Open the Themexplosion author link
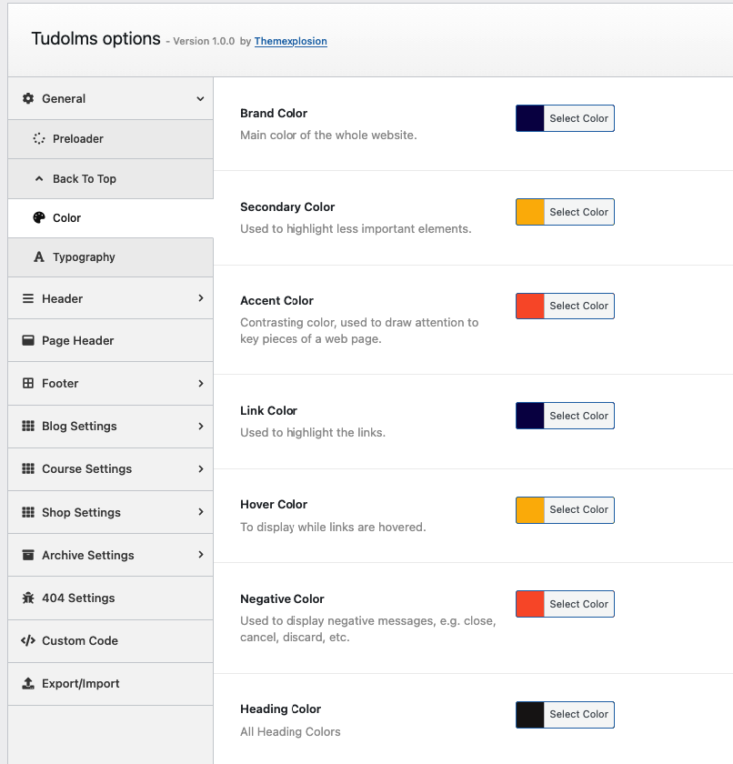733x764 pixels. pyautogui.click(x=290, y=41)
